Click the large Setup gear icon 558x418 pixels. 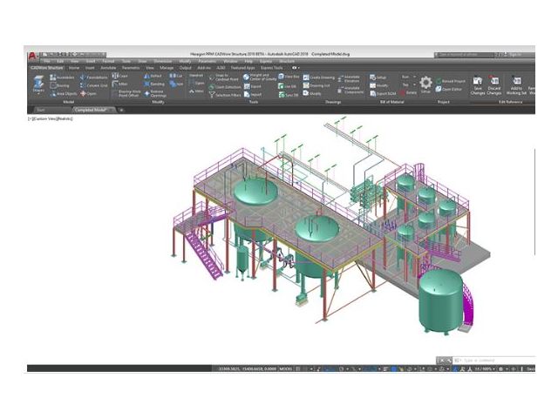[x=425, y=83]
